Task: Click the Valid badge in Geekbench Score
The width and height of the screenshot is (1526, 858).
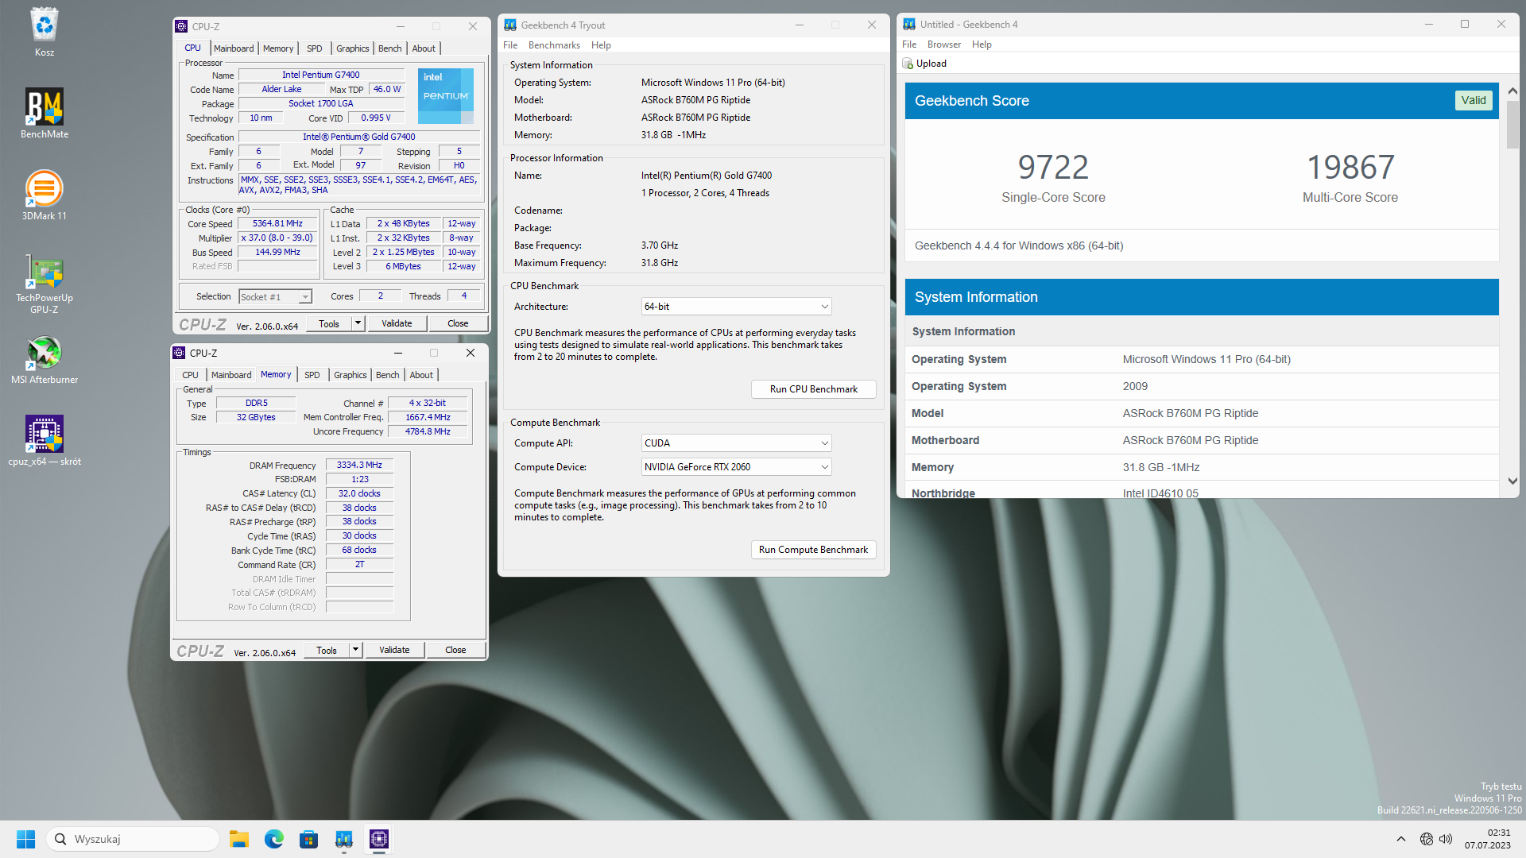Action: point(1474,101)
